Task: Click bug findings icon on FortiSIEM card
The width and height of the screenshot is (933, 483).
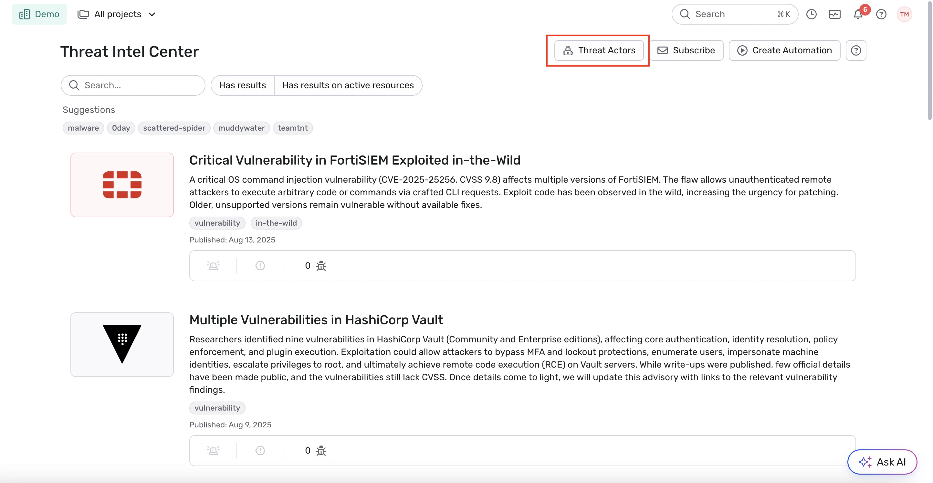Action: pyautogui.click(x=321, y=266)
